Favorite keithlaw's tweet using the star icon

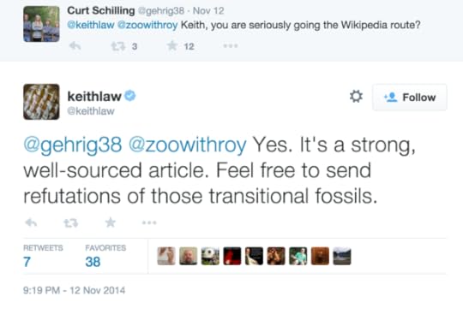click(111, 222)
